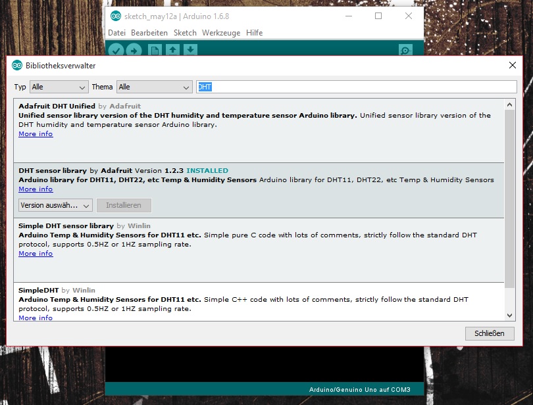Screen dimensions: 533x405
Task: Open the Datei menu
Action: point(116,33)
